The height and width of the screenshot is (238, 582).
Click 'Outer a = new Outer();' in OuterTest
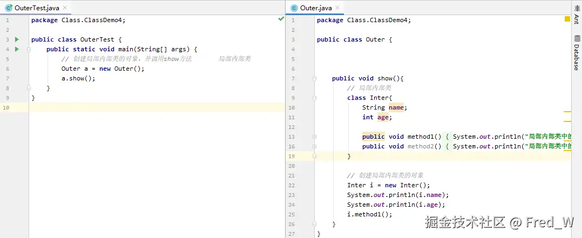coord(103,69)
